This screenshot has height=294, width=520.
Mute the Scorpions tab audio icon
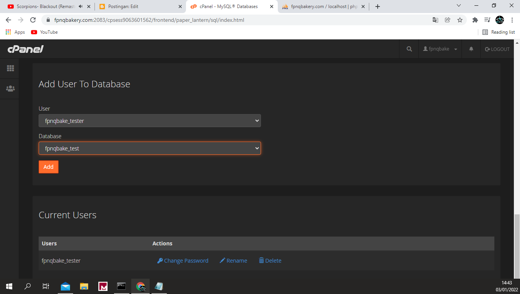point(80,7)
